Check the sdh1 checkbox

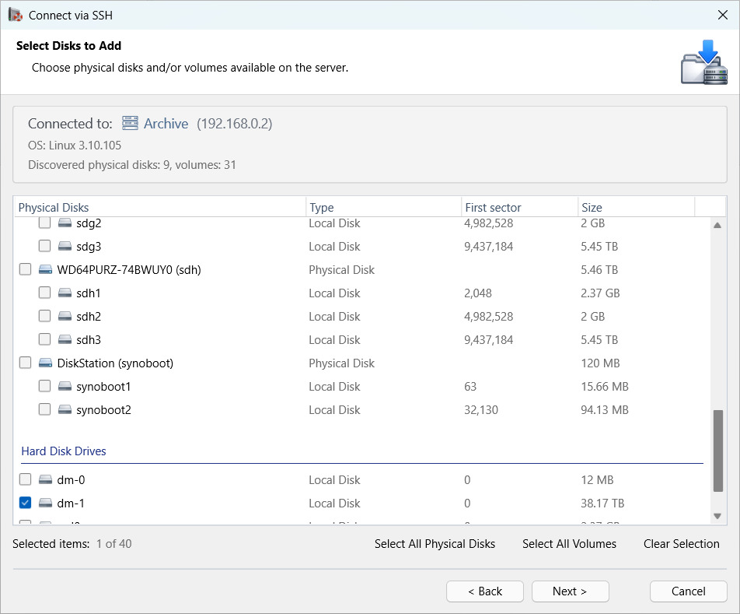pyautogui.click(x=44, y=293)
